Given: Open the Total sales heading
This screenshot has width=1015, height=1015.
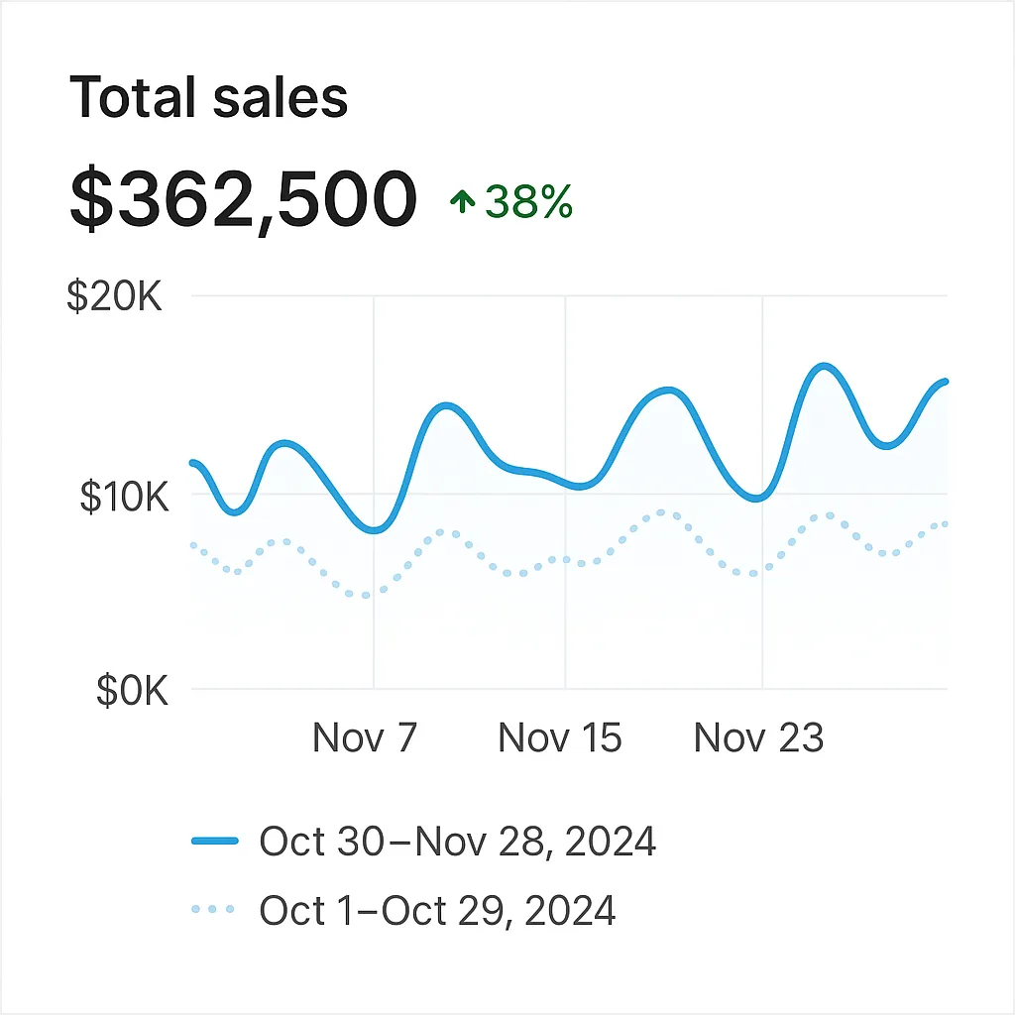Looking at the screenshot, I should pos(209,98).
